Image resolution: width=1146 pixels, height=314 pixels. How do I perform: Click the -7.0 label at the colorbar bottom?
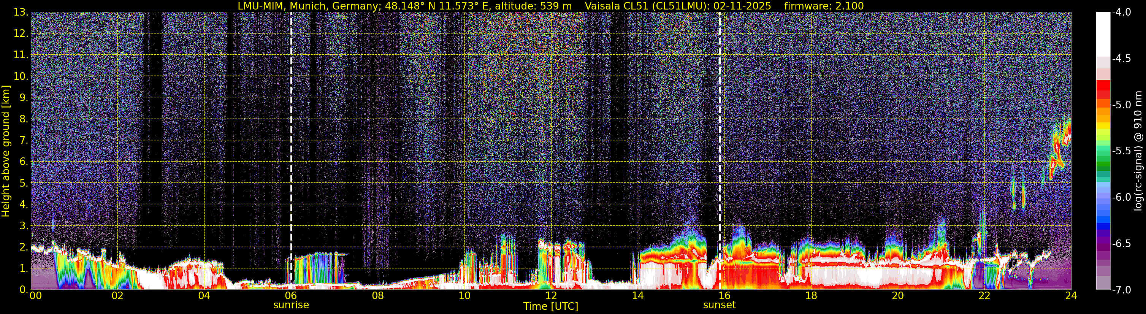(1121, 290)
